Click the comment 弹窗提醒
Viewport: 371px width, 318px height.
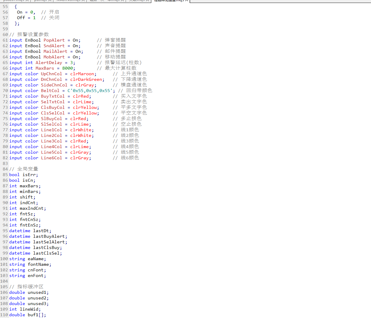coord(115,40)
